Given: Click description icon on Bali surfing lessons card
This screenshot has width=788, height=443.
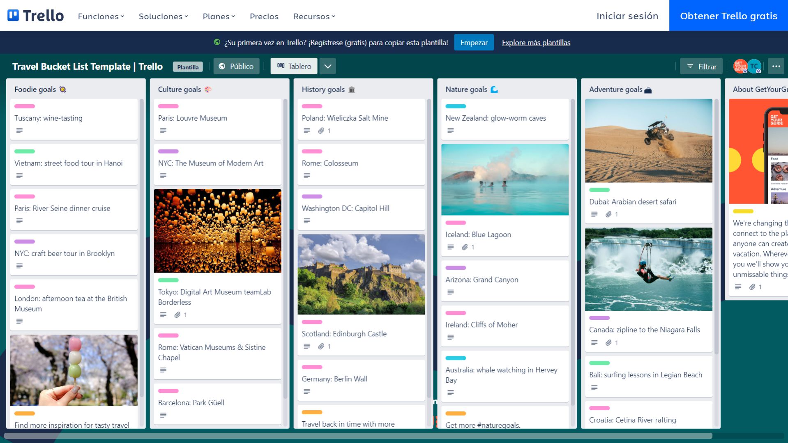Looking at the screenshot, I should pos(594,388).
